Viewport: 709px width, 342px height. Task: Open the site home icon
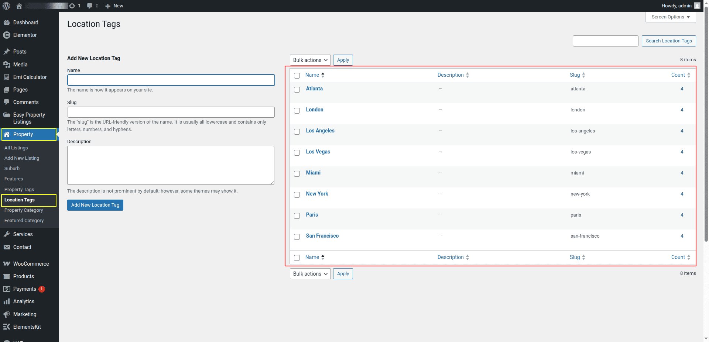click(19, 6)
